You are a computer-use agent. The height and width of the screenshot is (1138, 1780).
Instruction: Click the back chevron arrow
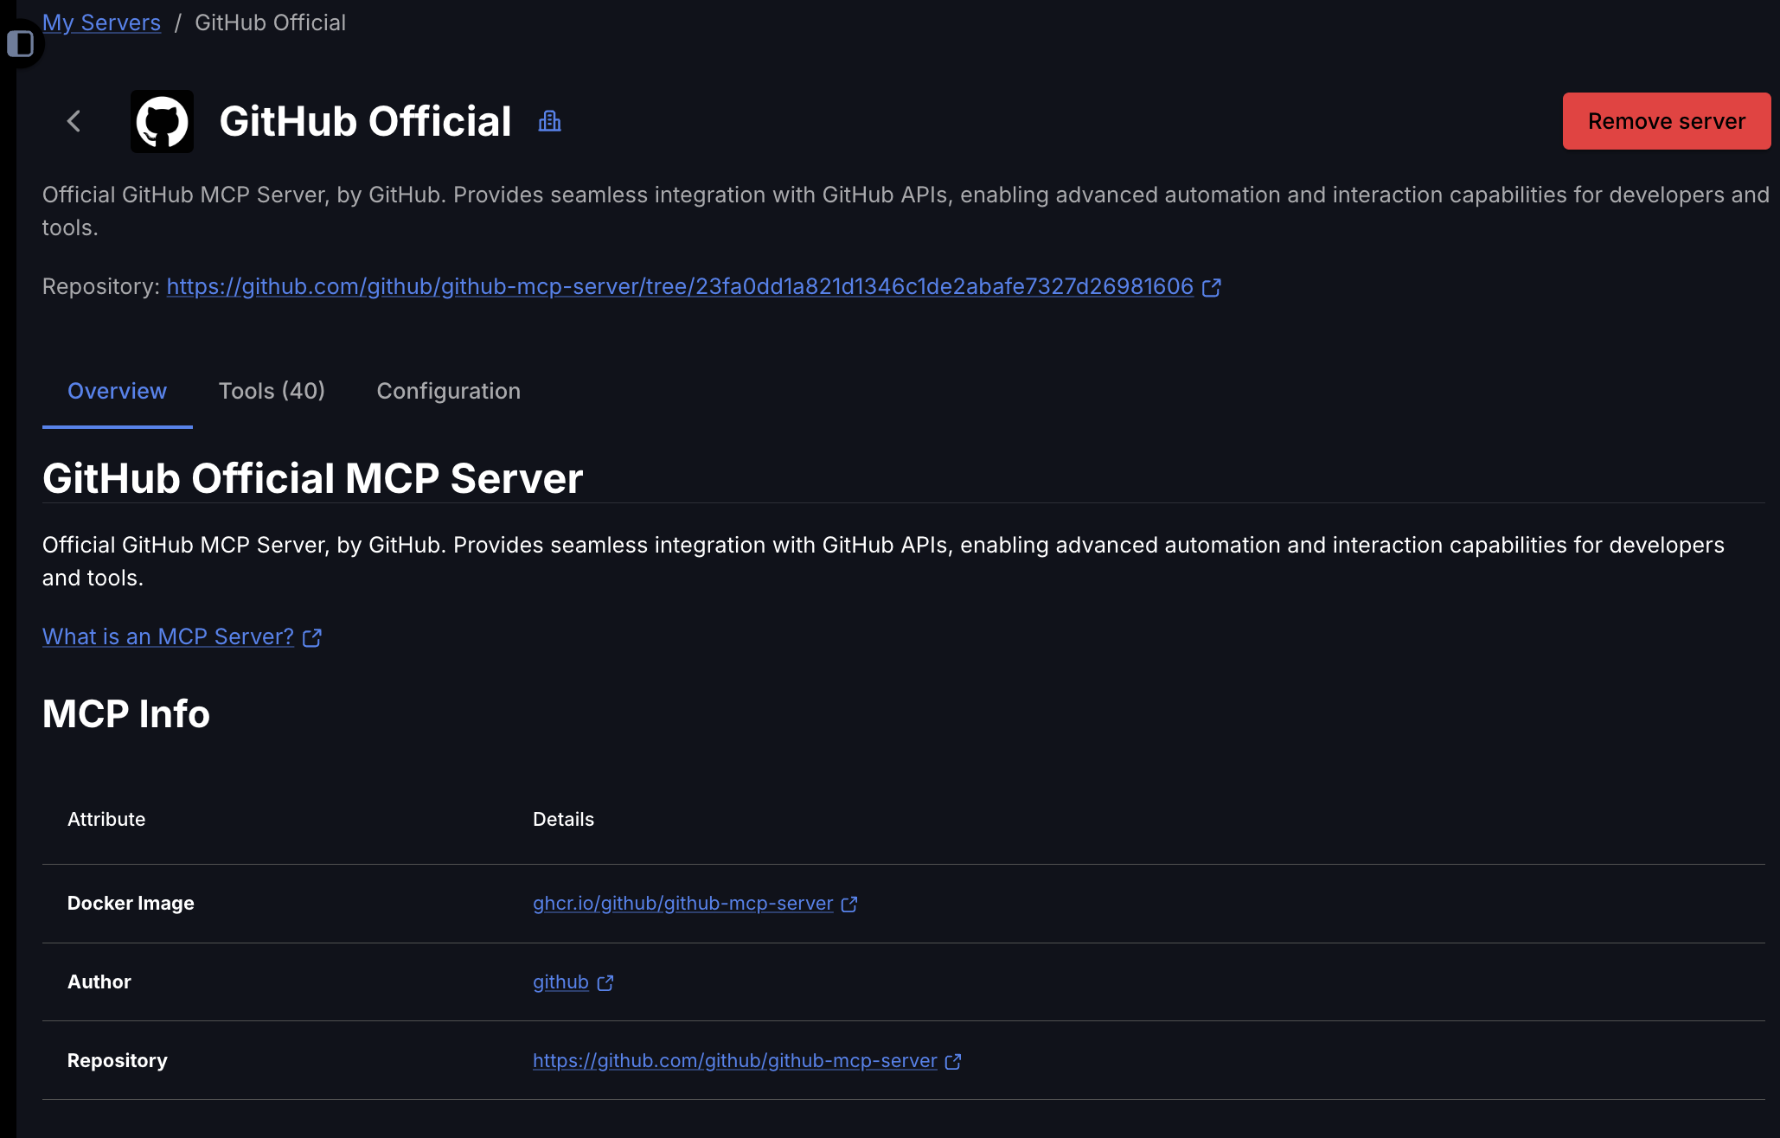click(x=74, y=121)
